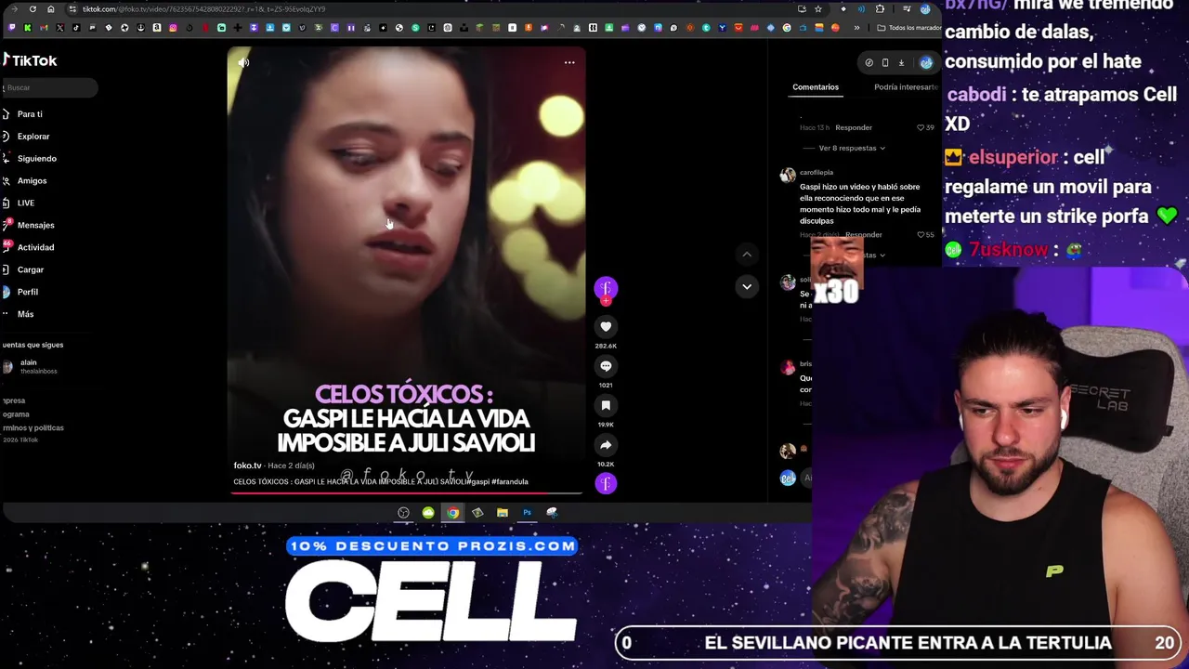Save video with the bookmark icon
The height and width of the screenshot is (669, 1189).
(606, 405)
